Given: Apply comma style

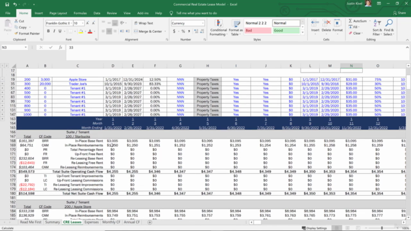Looking at the screenshot, I should point(189,31).
